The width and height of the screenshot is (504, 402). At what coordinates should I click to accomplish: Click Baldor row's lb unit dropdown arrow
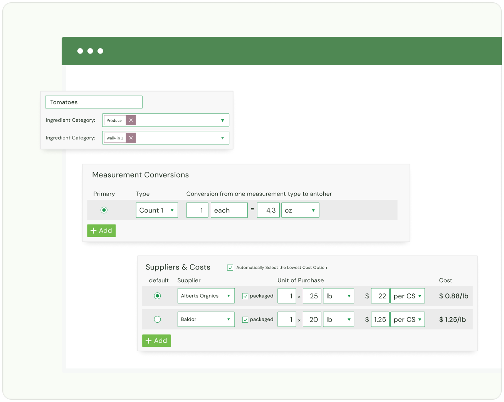point(349,319)
